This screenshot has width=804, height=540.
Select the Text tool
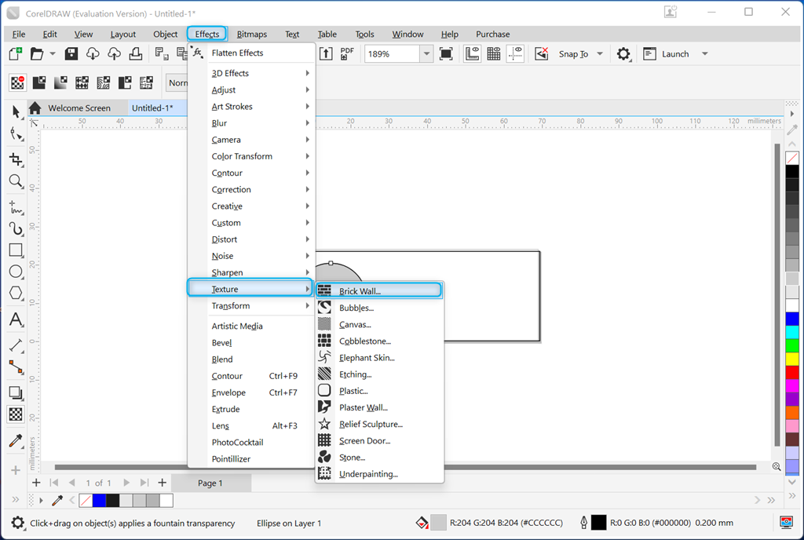click(x=16, y=319)
